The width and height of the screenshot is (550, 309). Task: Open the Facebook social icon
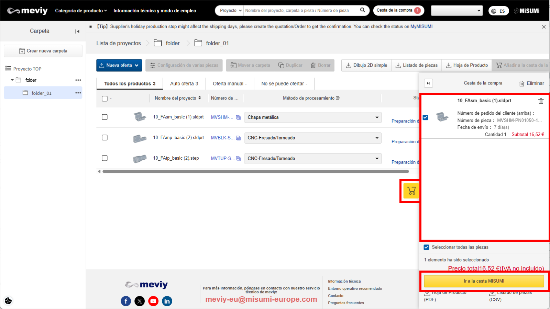(x=126, y=301)
